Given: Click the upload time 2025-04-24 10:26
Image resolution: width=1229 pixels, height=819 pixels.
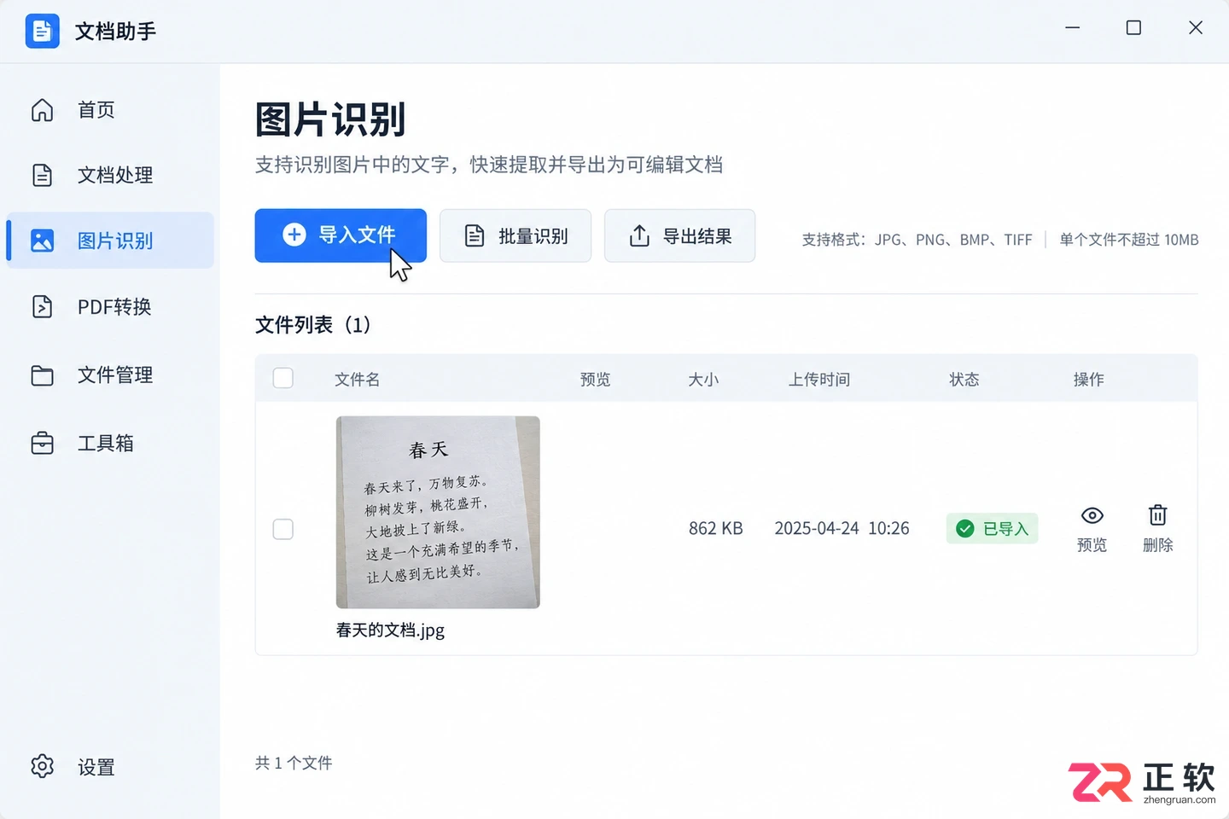Looking at the screenshot, I should coord(842,529).
